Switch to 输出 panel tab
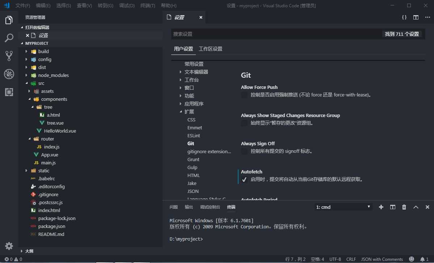 point(189,207)
